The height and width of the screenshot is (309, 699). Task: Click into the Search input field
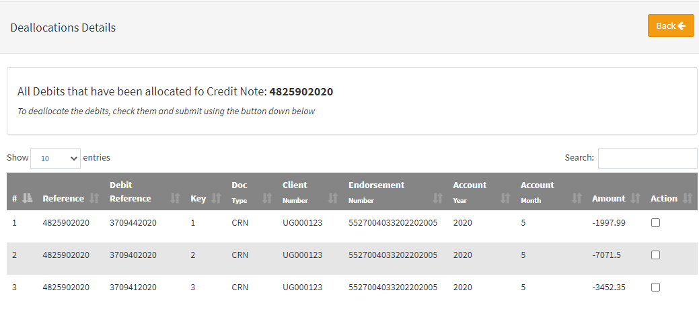pyautogui.click(x=647, y=159)
